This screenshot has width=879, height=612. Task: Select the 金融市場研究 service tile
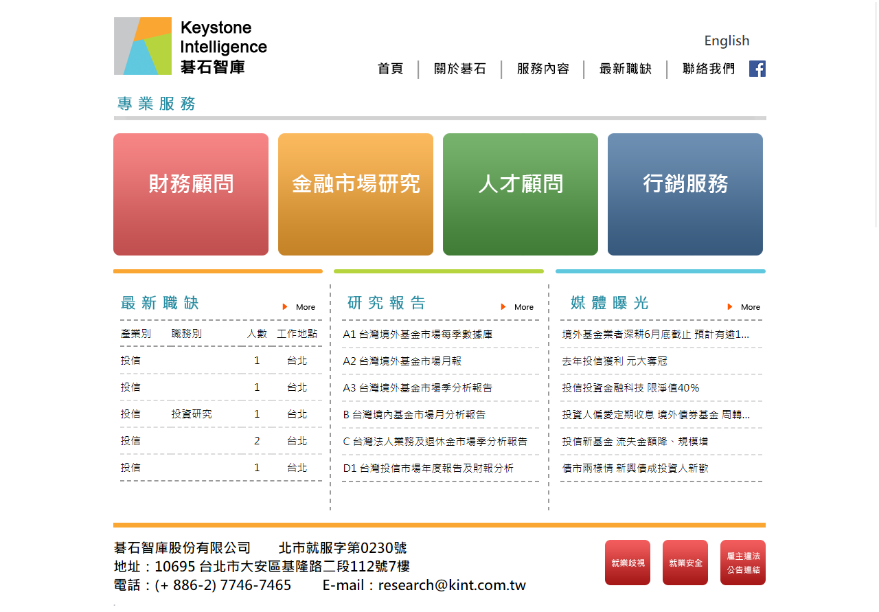tap(356, 194)
